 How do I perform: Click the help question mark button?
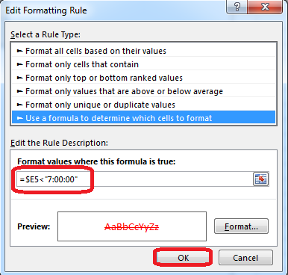pyautogui.click(x=237, y=7)
